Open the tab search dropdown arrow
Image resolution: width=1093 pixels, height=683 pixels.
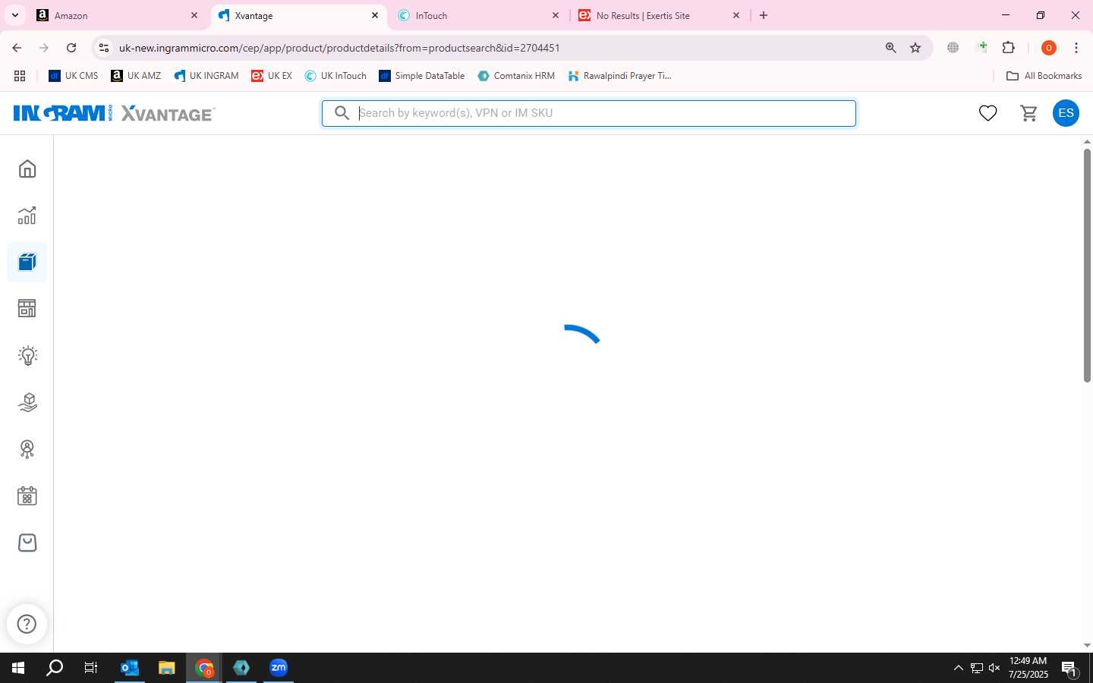[15, 15]
